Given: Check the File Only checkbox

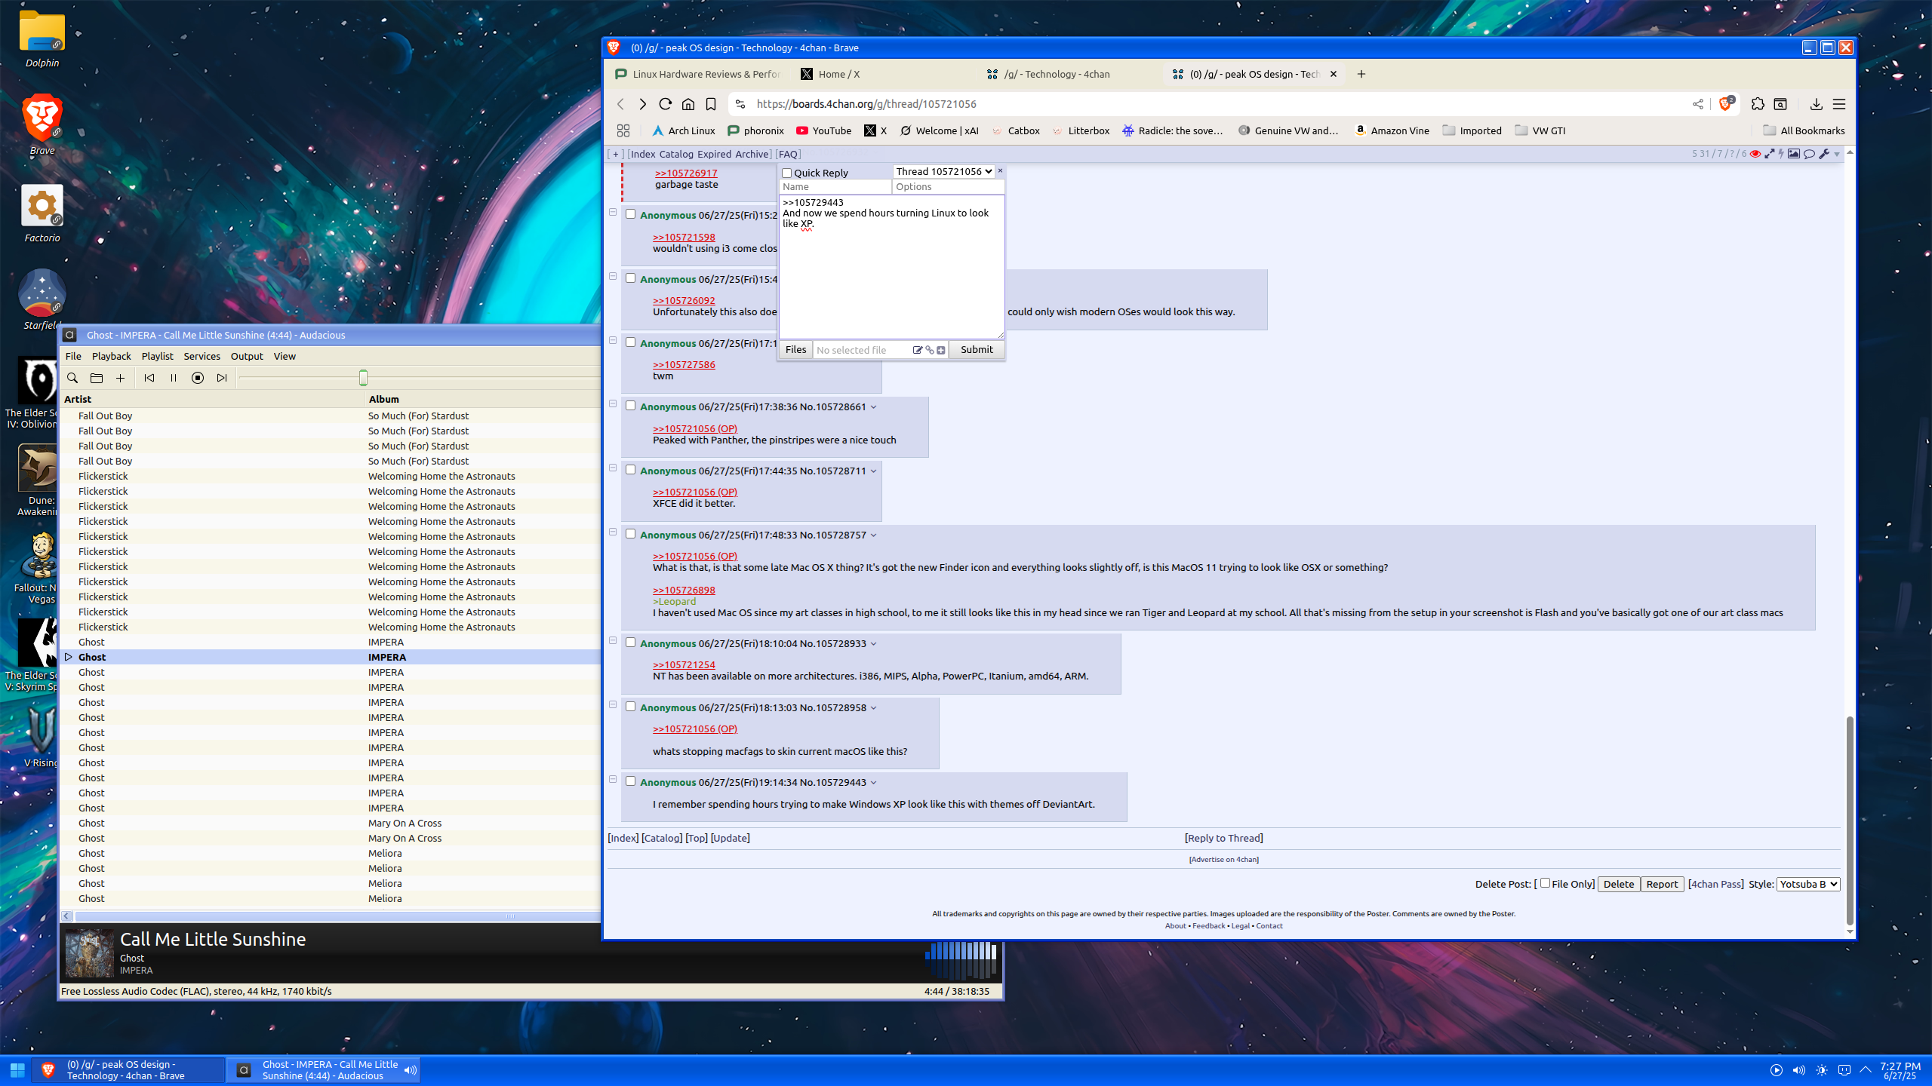Looking at the screenshot, I should point(1545,883).
